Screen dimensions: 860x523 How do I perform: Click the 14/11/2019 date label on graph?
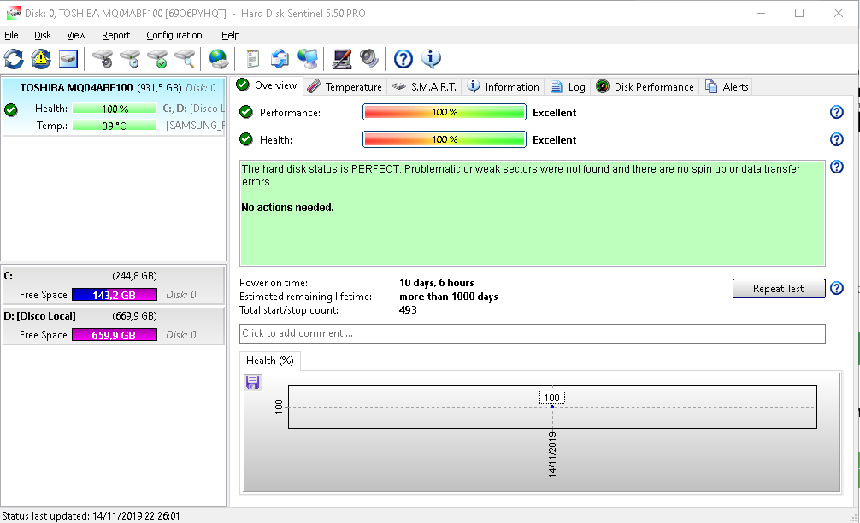tap(552, 455)
